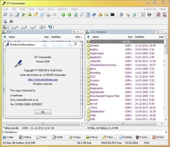Close the Product Information dialog
The image size is (170, 147).
(x=75, y=44)
